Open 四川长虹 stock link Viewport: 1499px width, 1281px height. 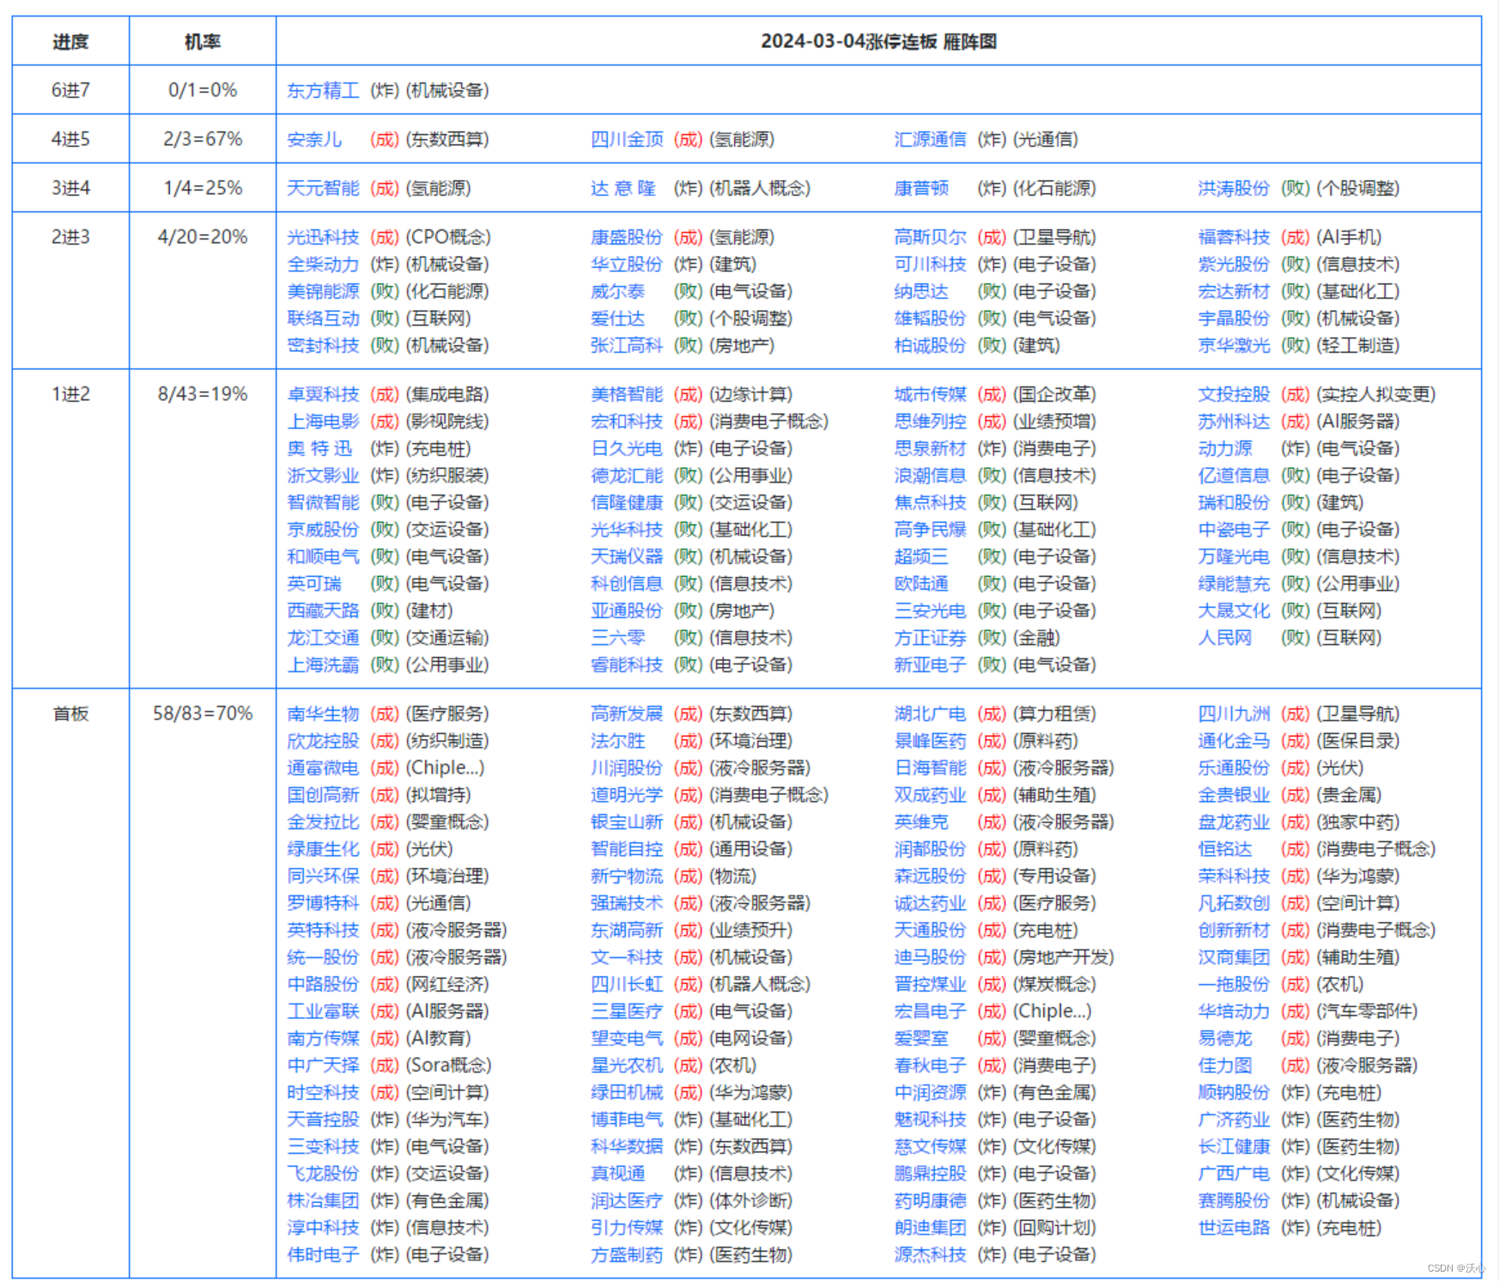coord(627,984)
